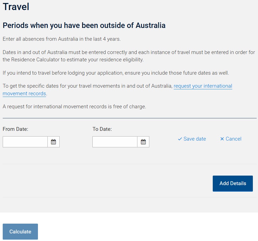Open the From Date calendar picker icon
Screen dimensions: 258x241
[x=53, y=142]
